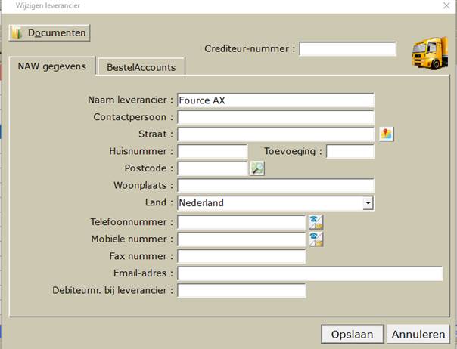Switch to the BestelAccounts tab
The image size is (457, 349).
(141, 67)
